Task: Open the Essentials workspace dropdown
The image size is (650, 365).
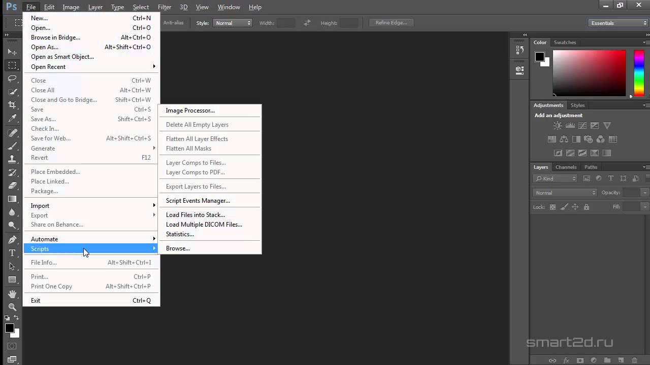Action: (618, 23)
